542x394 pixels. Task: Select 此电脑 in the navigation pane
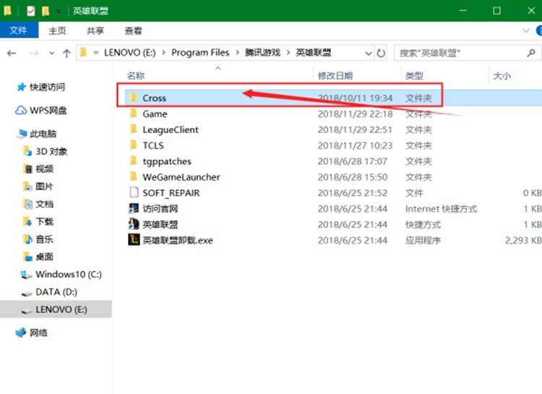pos(43,134)
